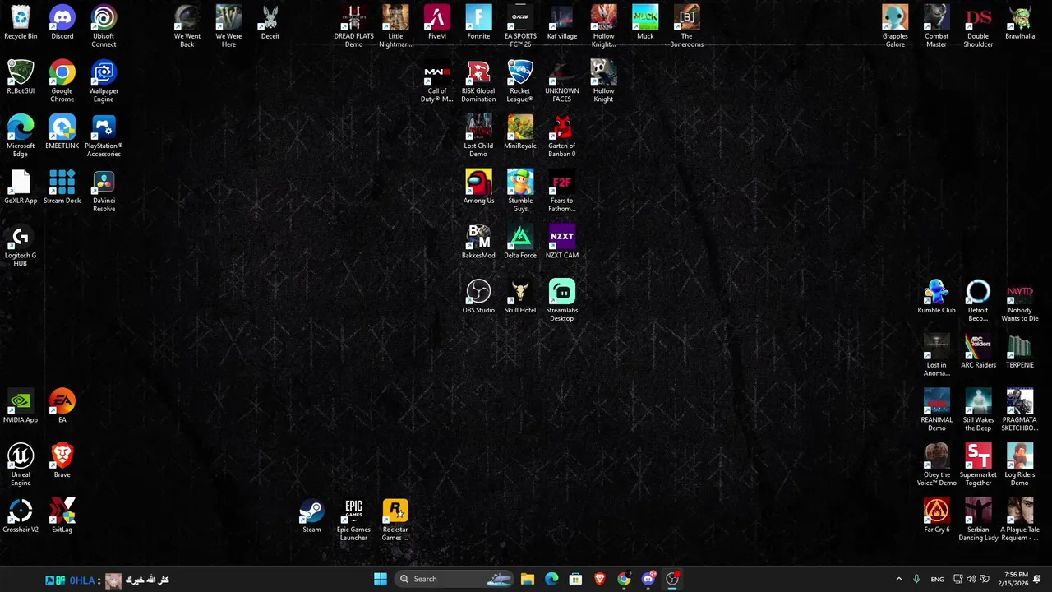Select the We Were Here icon
1052x592 pixels.
tap(228, 26)
